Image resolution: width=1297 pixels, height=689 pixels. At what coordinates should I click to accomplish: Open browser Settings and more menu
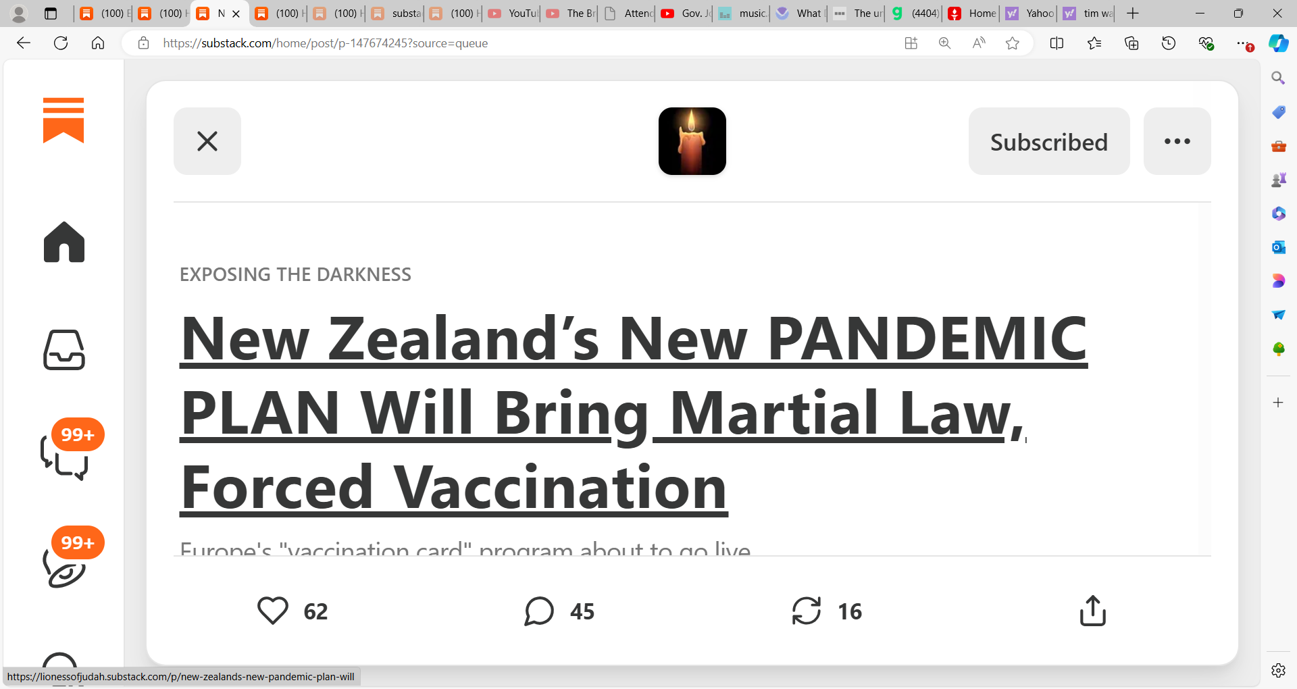tap(1244, 43)
